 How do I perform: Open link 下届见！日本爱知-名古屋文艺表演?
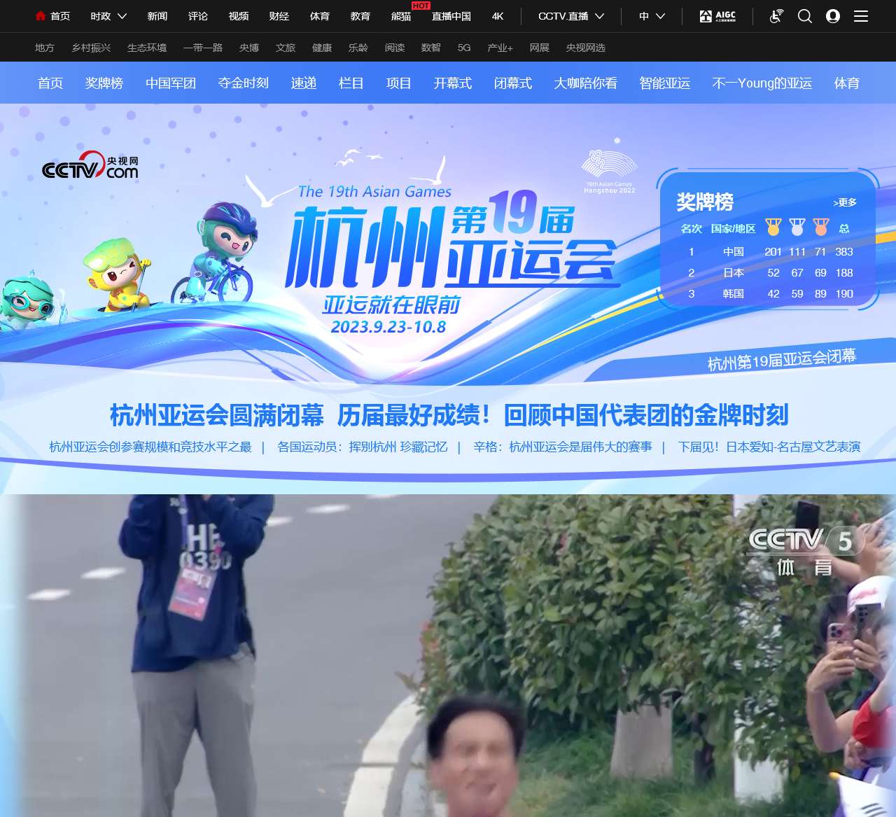pyautogui.click(x=769, y=447)
